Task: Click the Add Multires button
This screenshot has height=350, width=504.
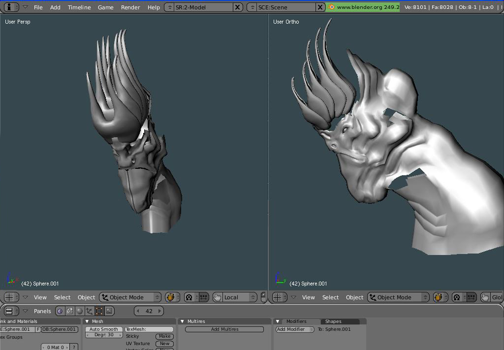Action: click(224, 329)
